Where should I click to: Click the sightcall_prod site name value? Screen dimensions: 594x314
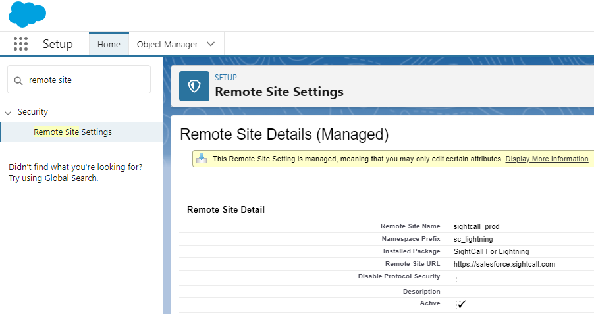click(476, 226)
